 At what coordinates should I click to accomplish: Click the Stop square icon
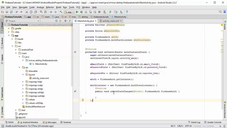[x=99, y=12]
